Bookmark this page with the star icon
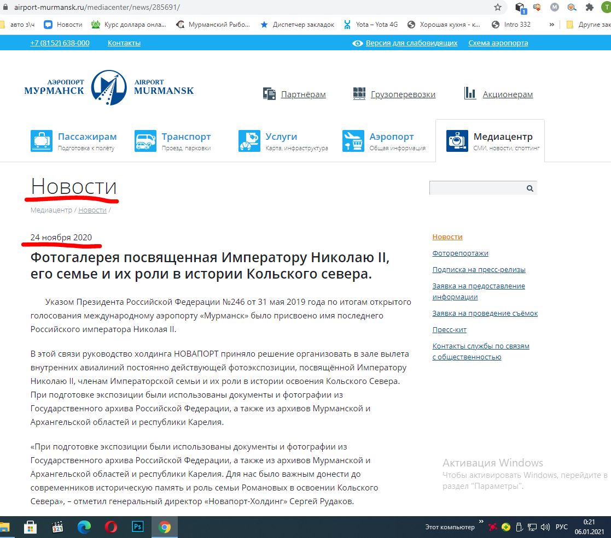This screenshot has width=611, height=538. coord(497,8)
